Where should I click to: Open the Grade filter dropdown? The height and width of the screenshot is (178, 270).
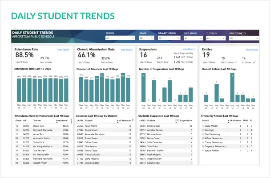point(146,38)
